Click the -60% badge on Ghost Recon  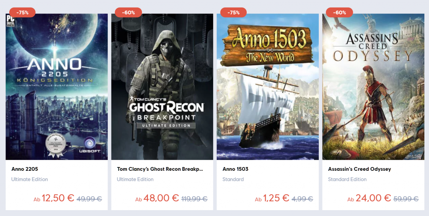pyautogui.click(x=128, y=12)
